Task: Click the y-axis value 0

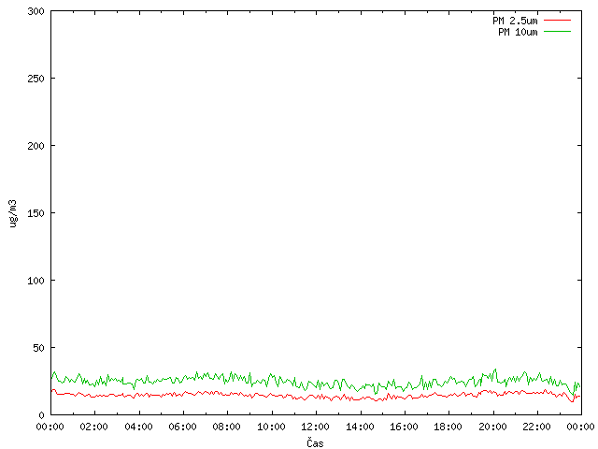Action: click(41, 415)
